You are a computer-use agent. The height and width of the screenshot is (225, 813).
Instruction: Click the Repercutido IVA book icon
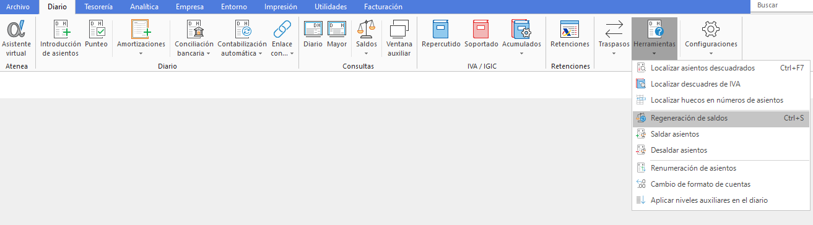coord(441,29)
